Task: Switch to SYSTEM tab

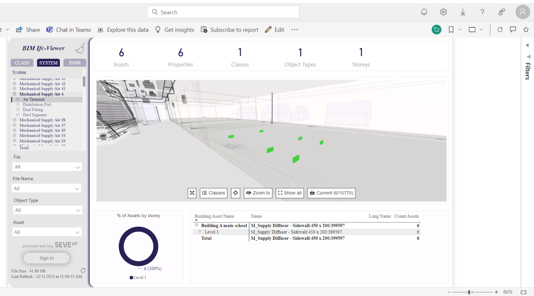Action: [48, 63]
